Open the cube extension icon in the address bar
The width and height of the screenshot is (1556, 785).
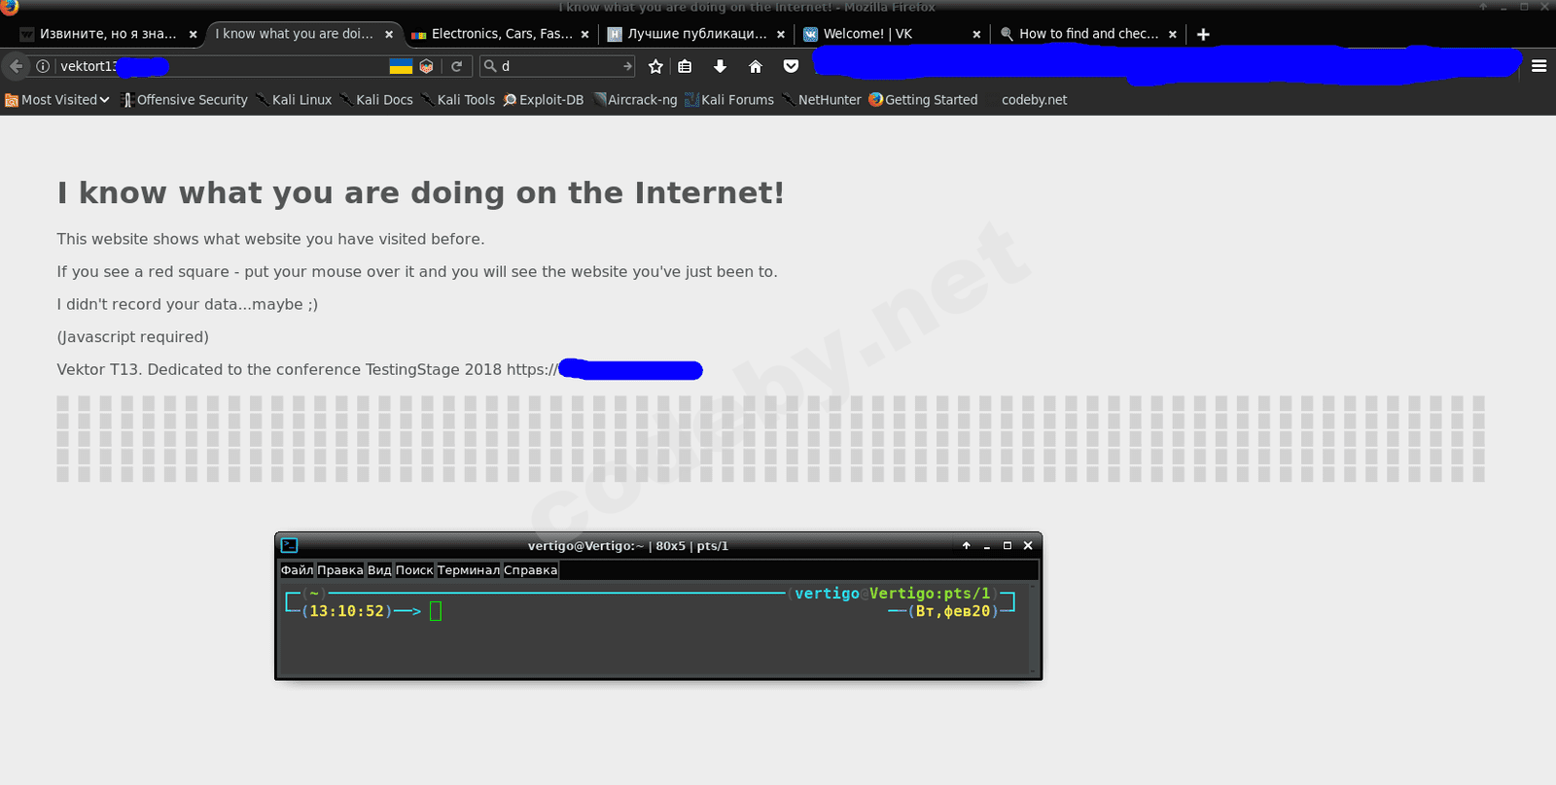pos(426,66)
